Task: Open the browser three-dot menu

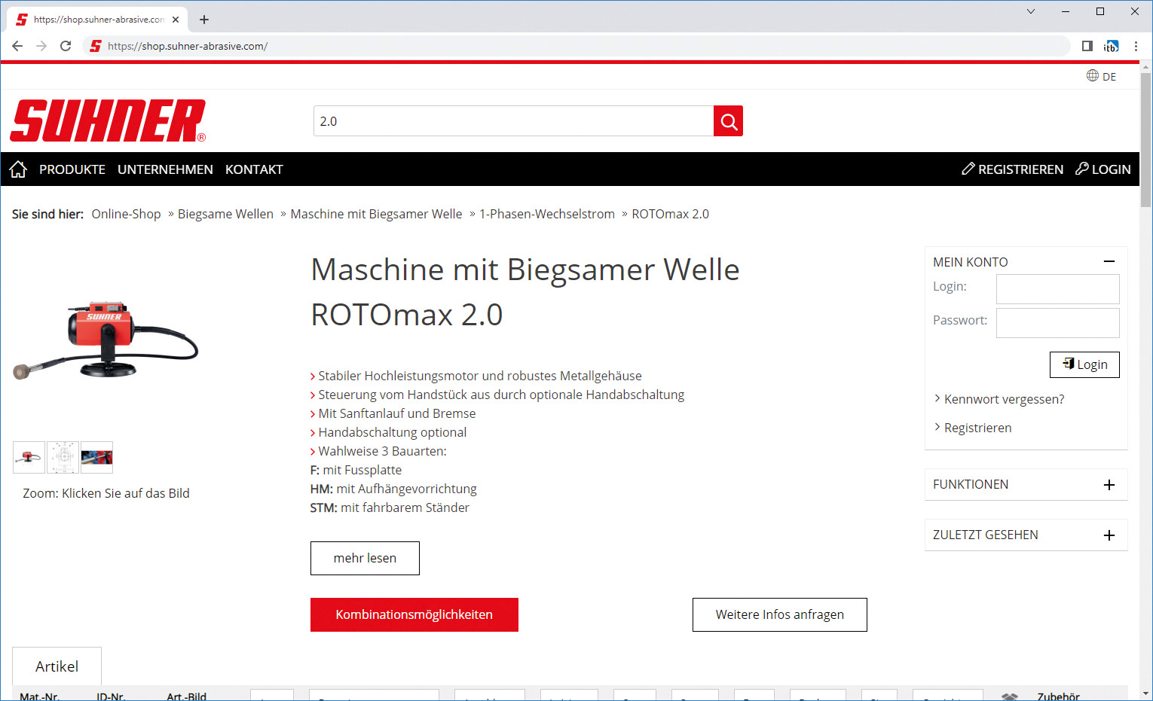Action: (x=1136, y=46)
